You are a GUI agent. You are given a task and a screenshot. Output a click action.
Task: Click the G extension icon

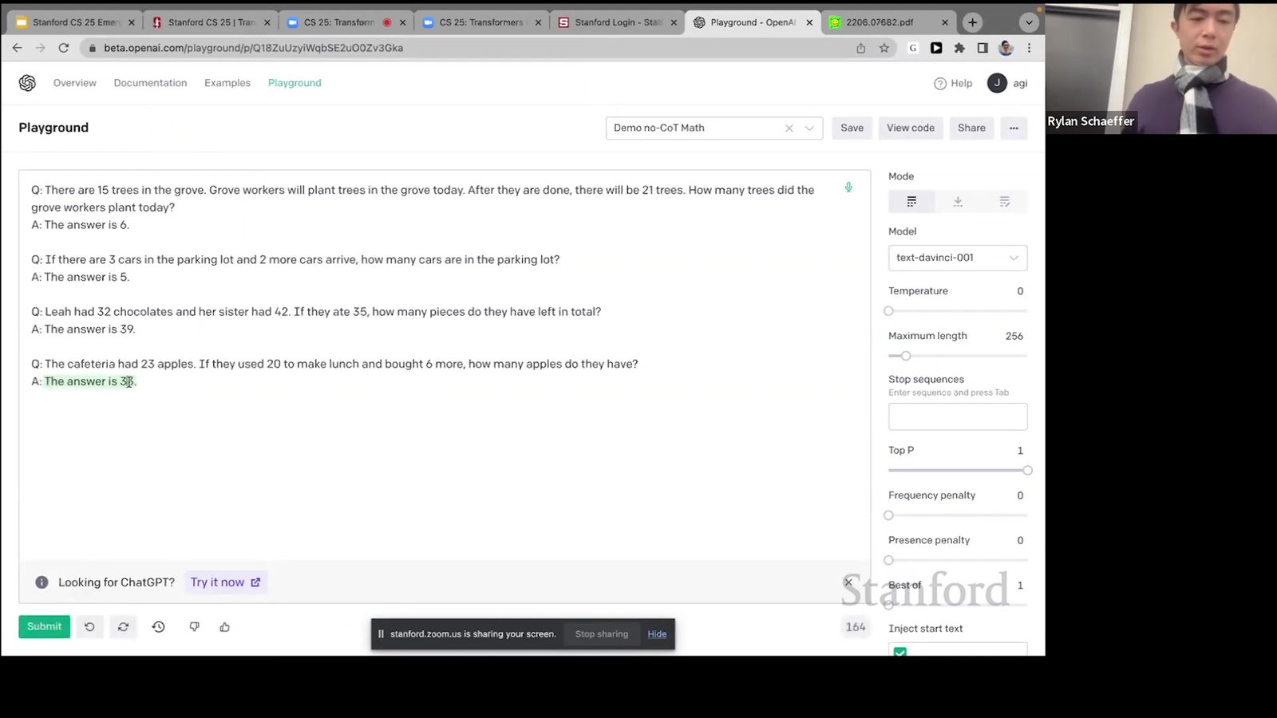pyautogui.click(x=913, y=48)
